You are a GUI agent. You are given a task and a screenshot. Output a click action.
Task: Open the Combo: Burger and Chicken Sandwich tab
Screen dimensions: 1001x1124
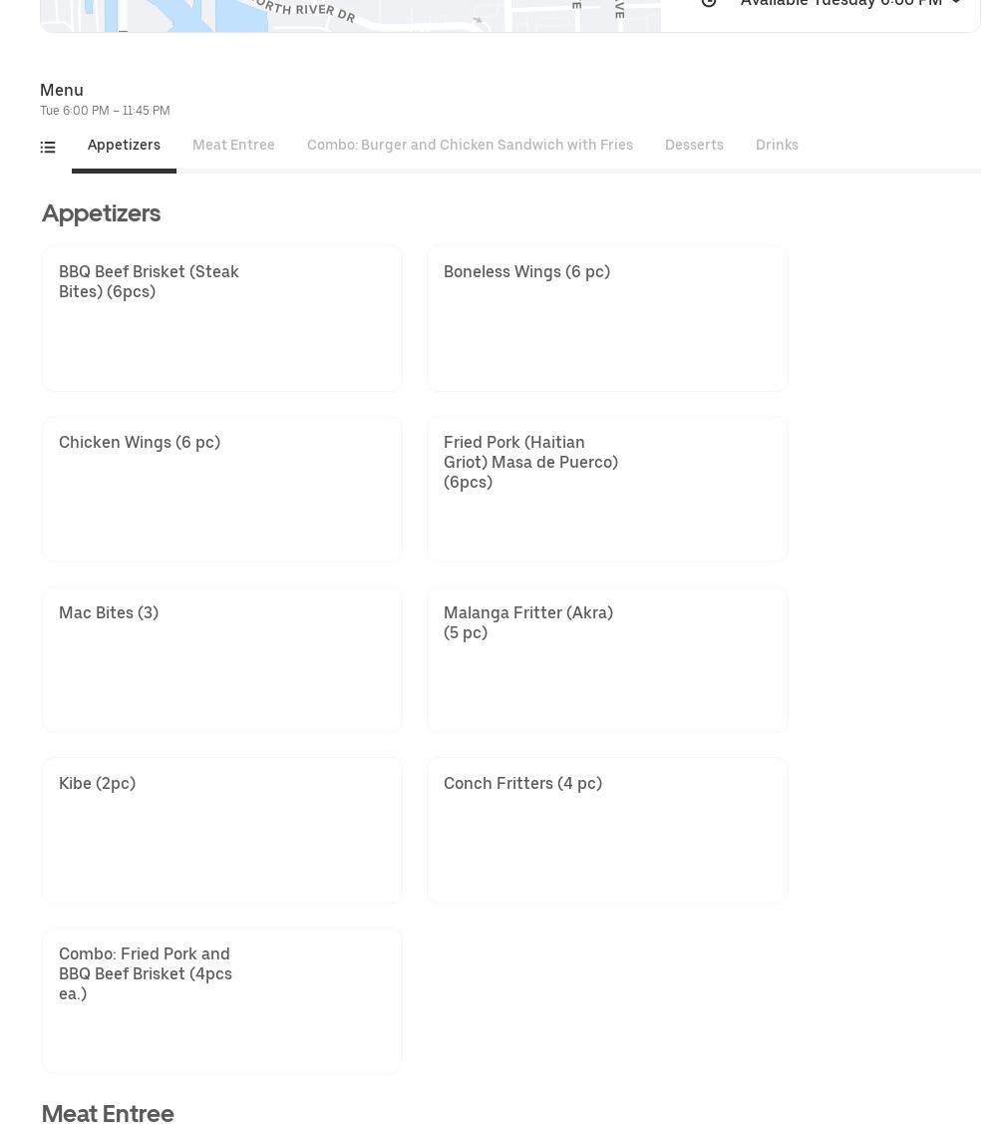point(470,146)
